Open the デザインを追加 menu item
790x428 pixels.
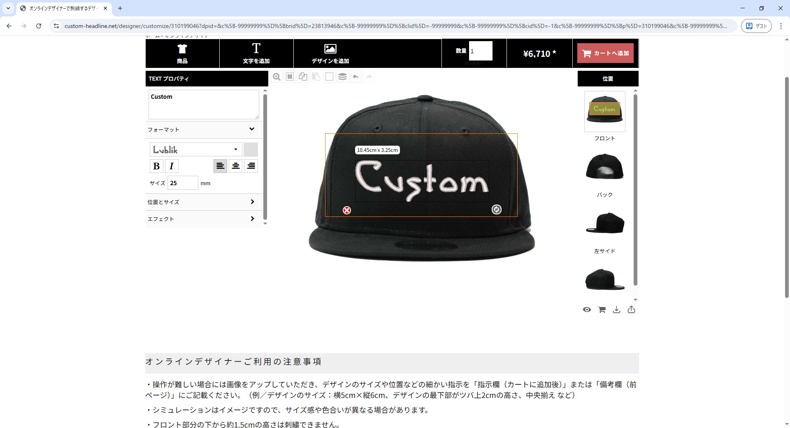(x=330, y=53)
